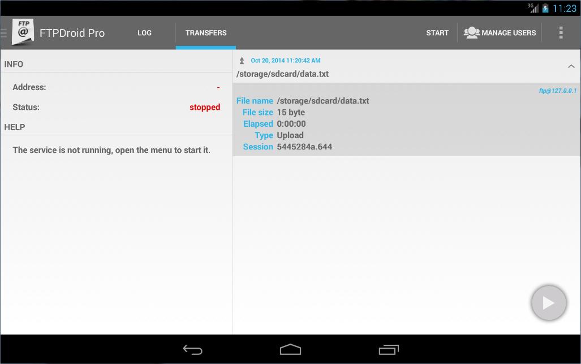Click the 'Status:' label
Screen dimensions: 581x364
pos(26,107)
